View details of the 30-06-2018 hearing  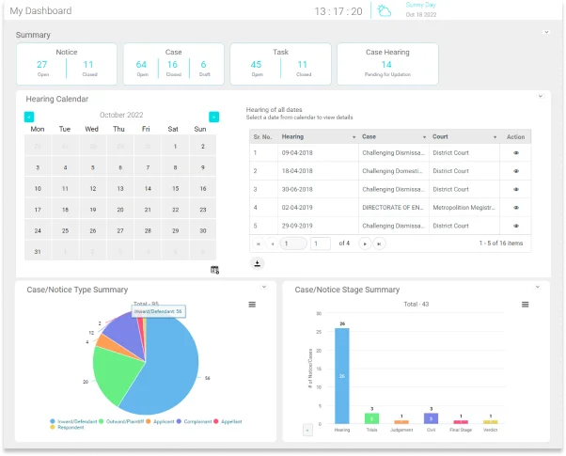(515, 189)
